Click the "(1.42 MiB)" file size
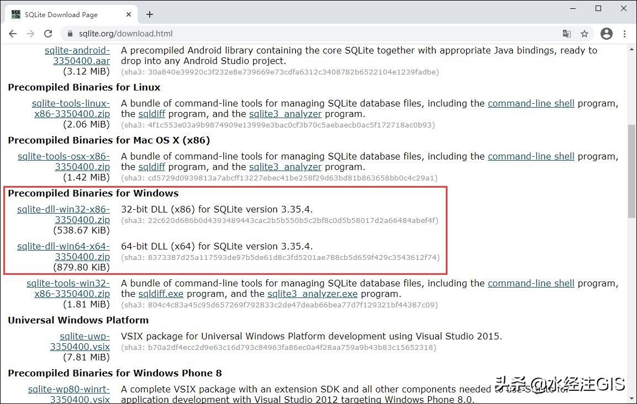The width and height of the screenshot is (637, 404). [87, 177]
